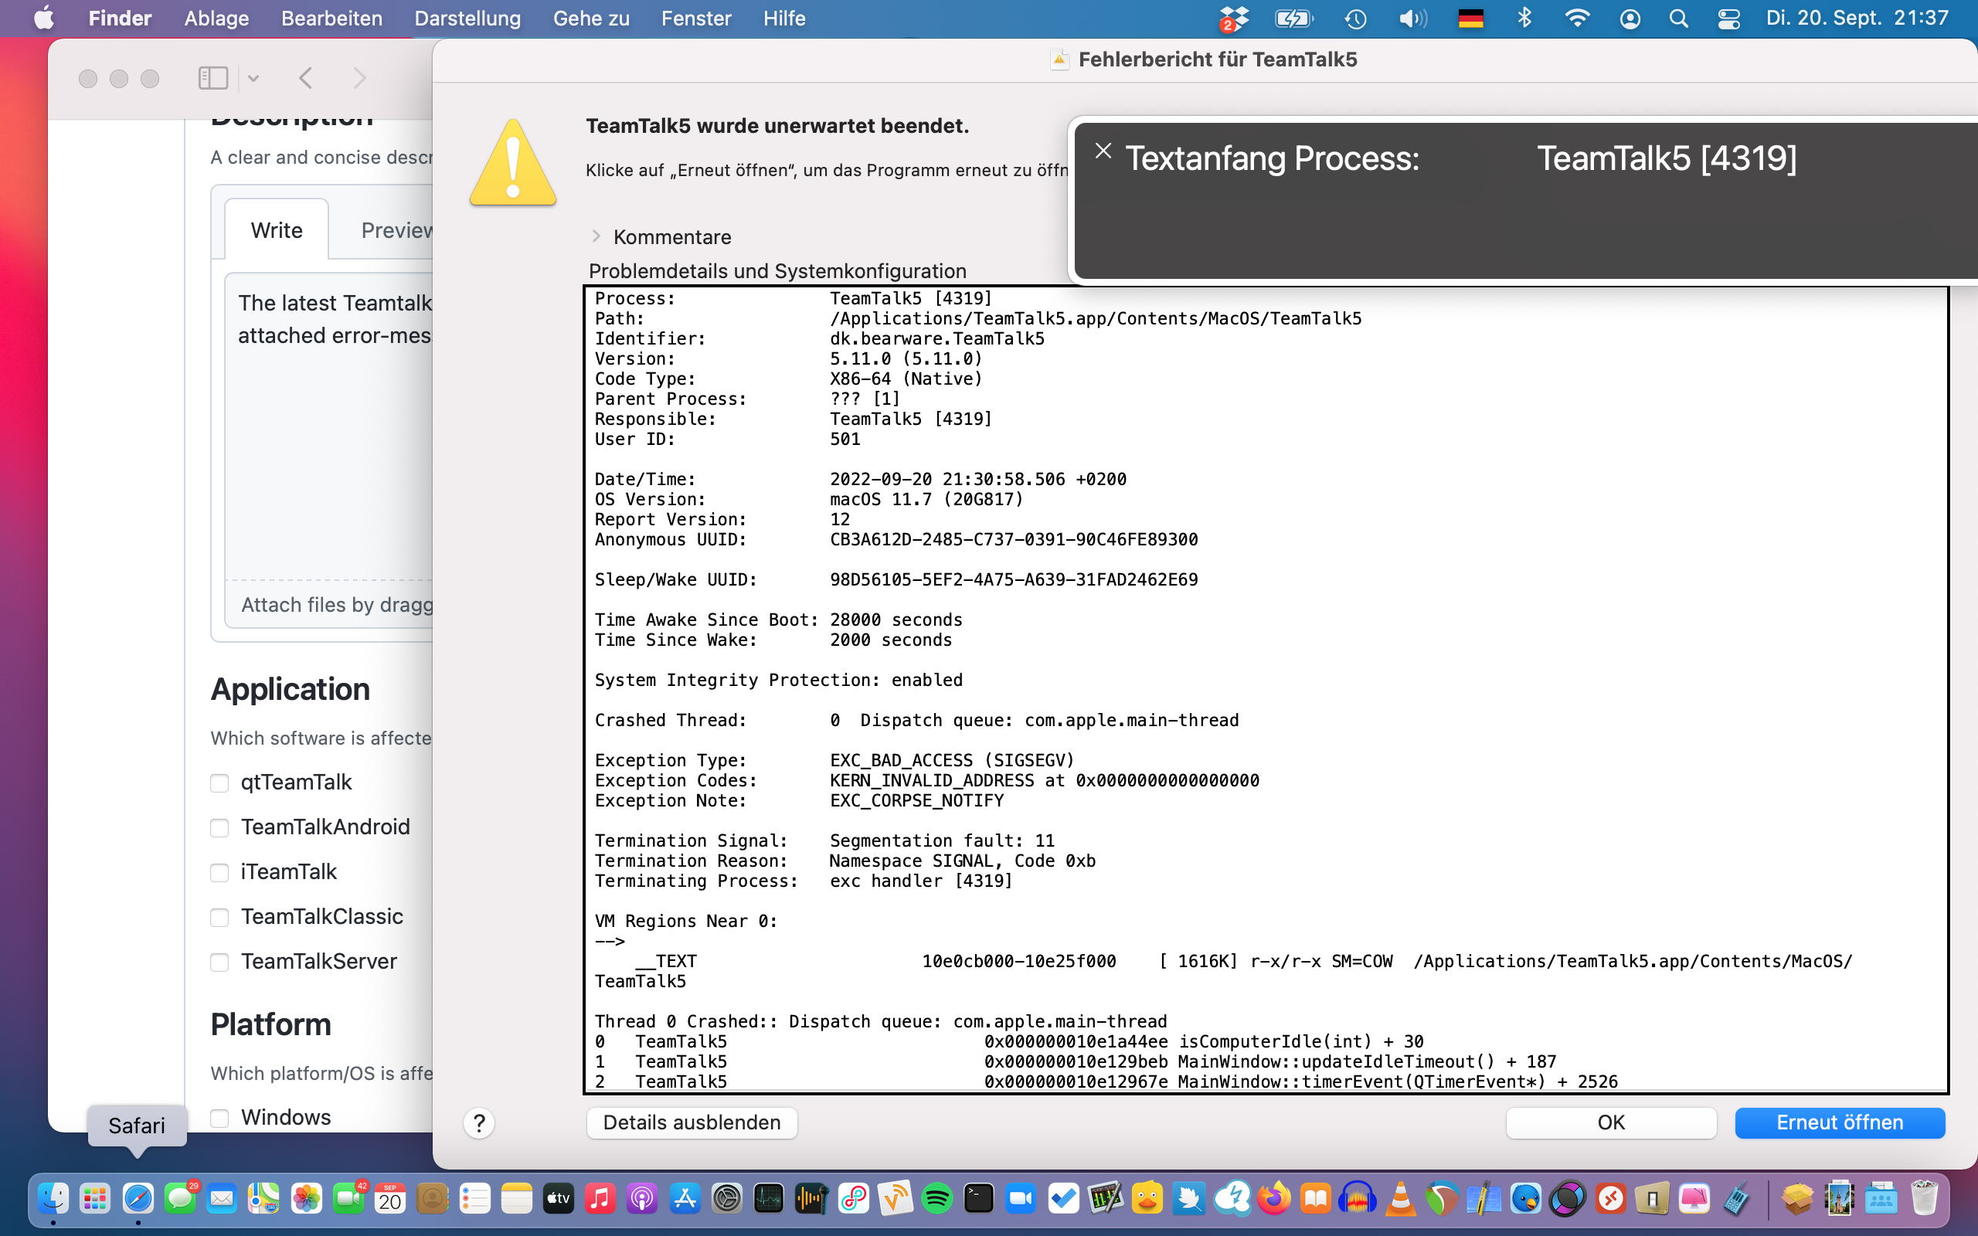Toggle Safari sidebar button
Image resolution: width=1978 pixels, height=1236 pixels.
213,79
